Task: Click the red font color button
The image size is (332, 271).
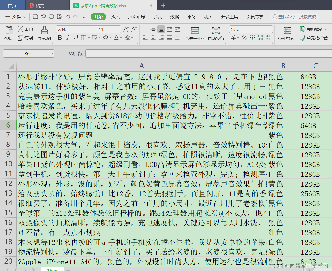Action: pyautogui.click(x=117, y=38)
